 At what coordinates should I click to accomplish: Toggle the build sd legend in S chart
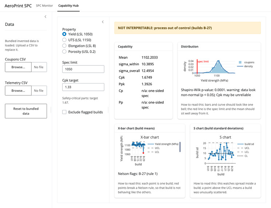click(x=246, y=144)
